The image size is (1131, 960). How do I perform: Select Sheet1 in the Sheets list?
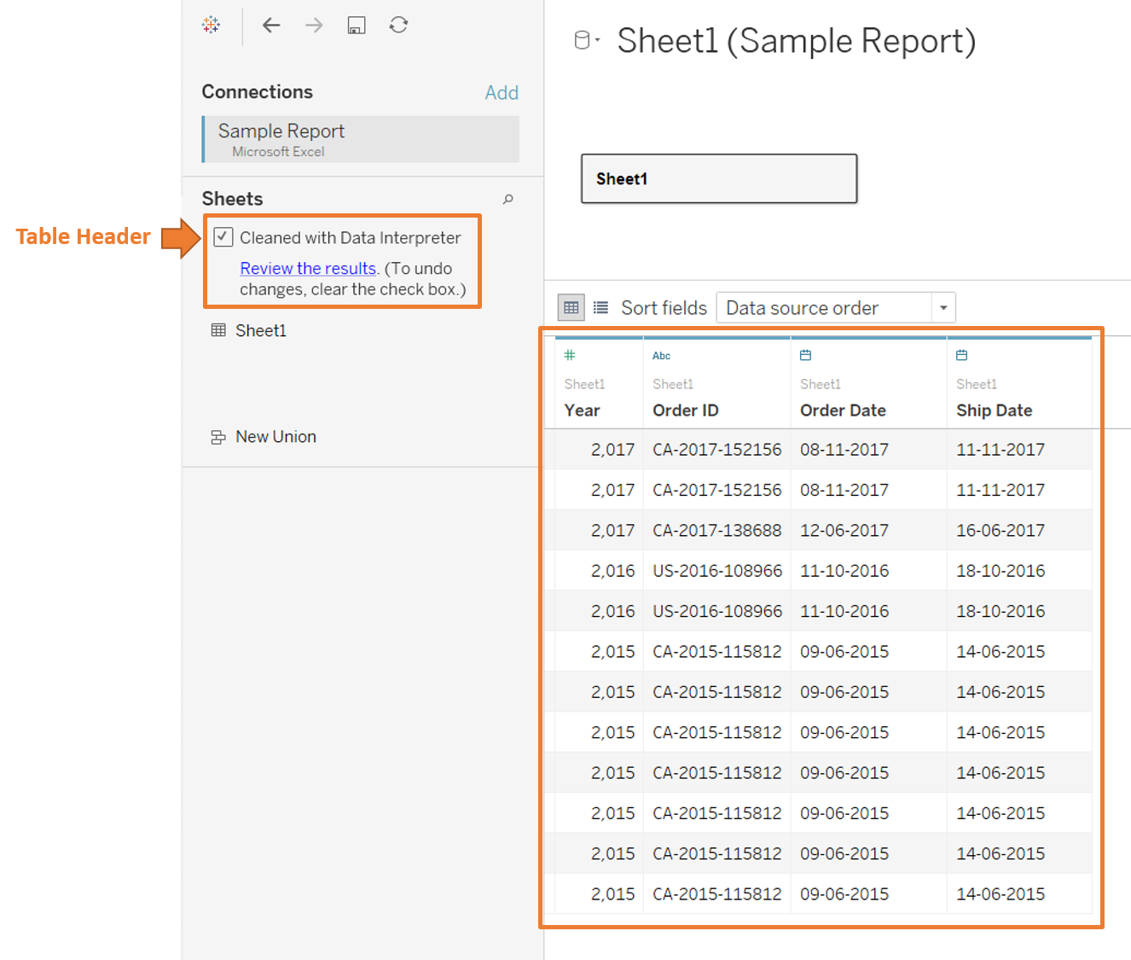tap(261, 330)
